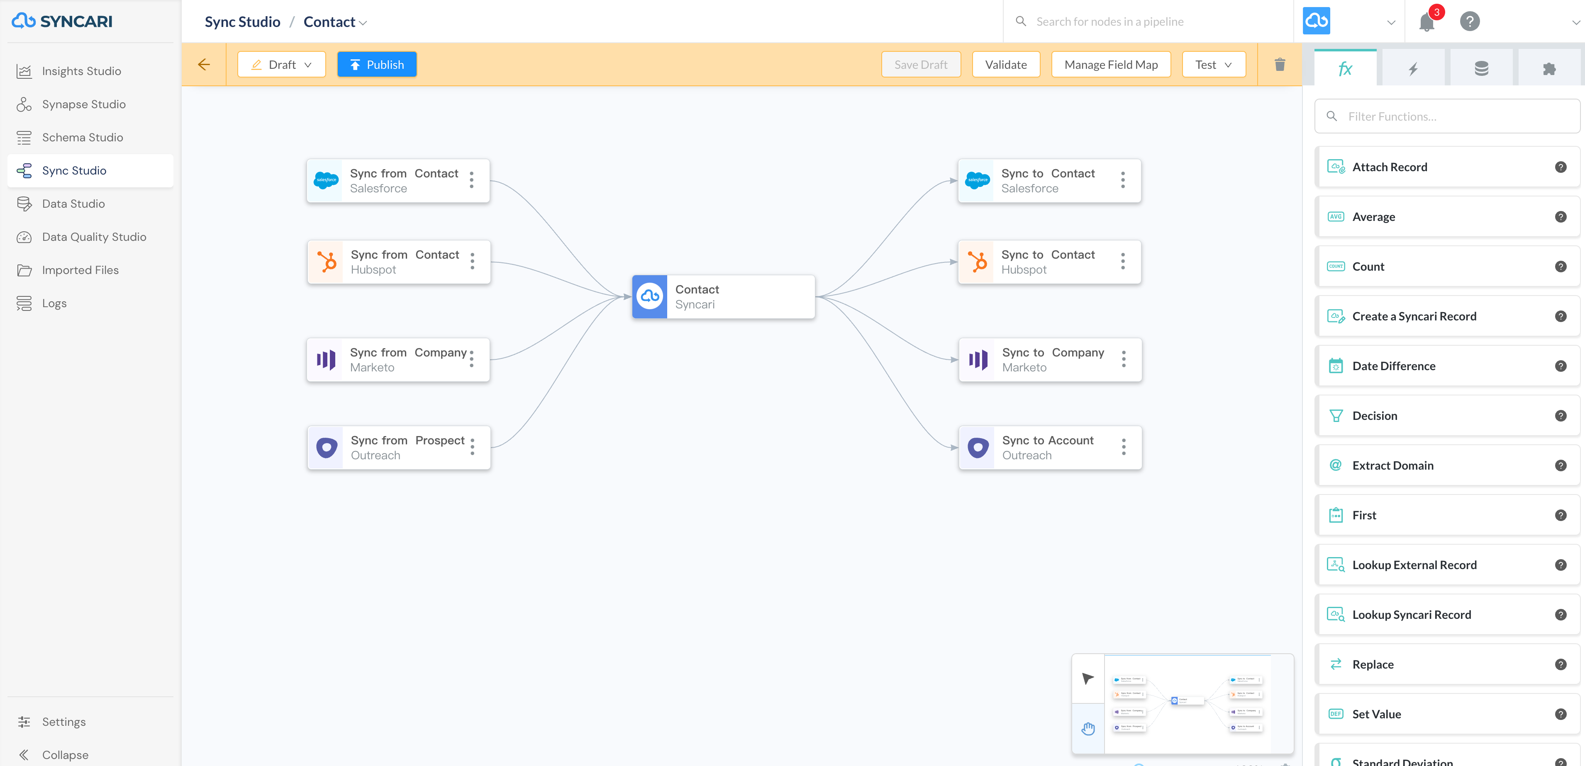Select Sync Studio in the sidebar
The width and height of the screenshot is (1585, 766).
coord(90,171)
